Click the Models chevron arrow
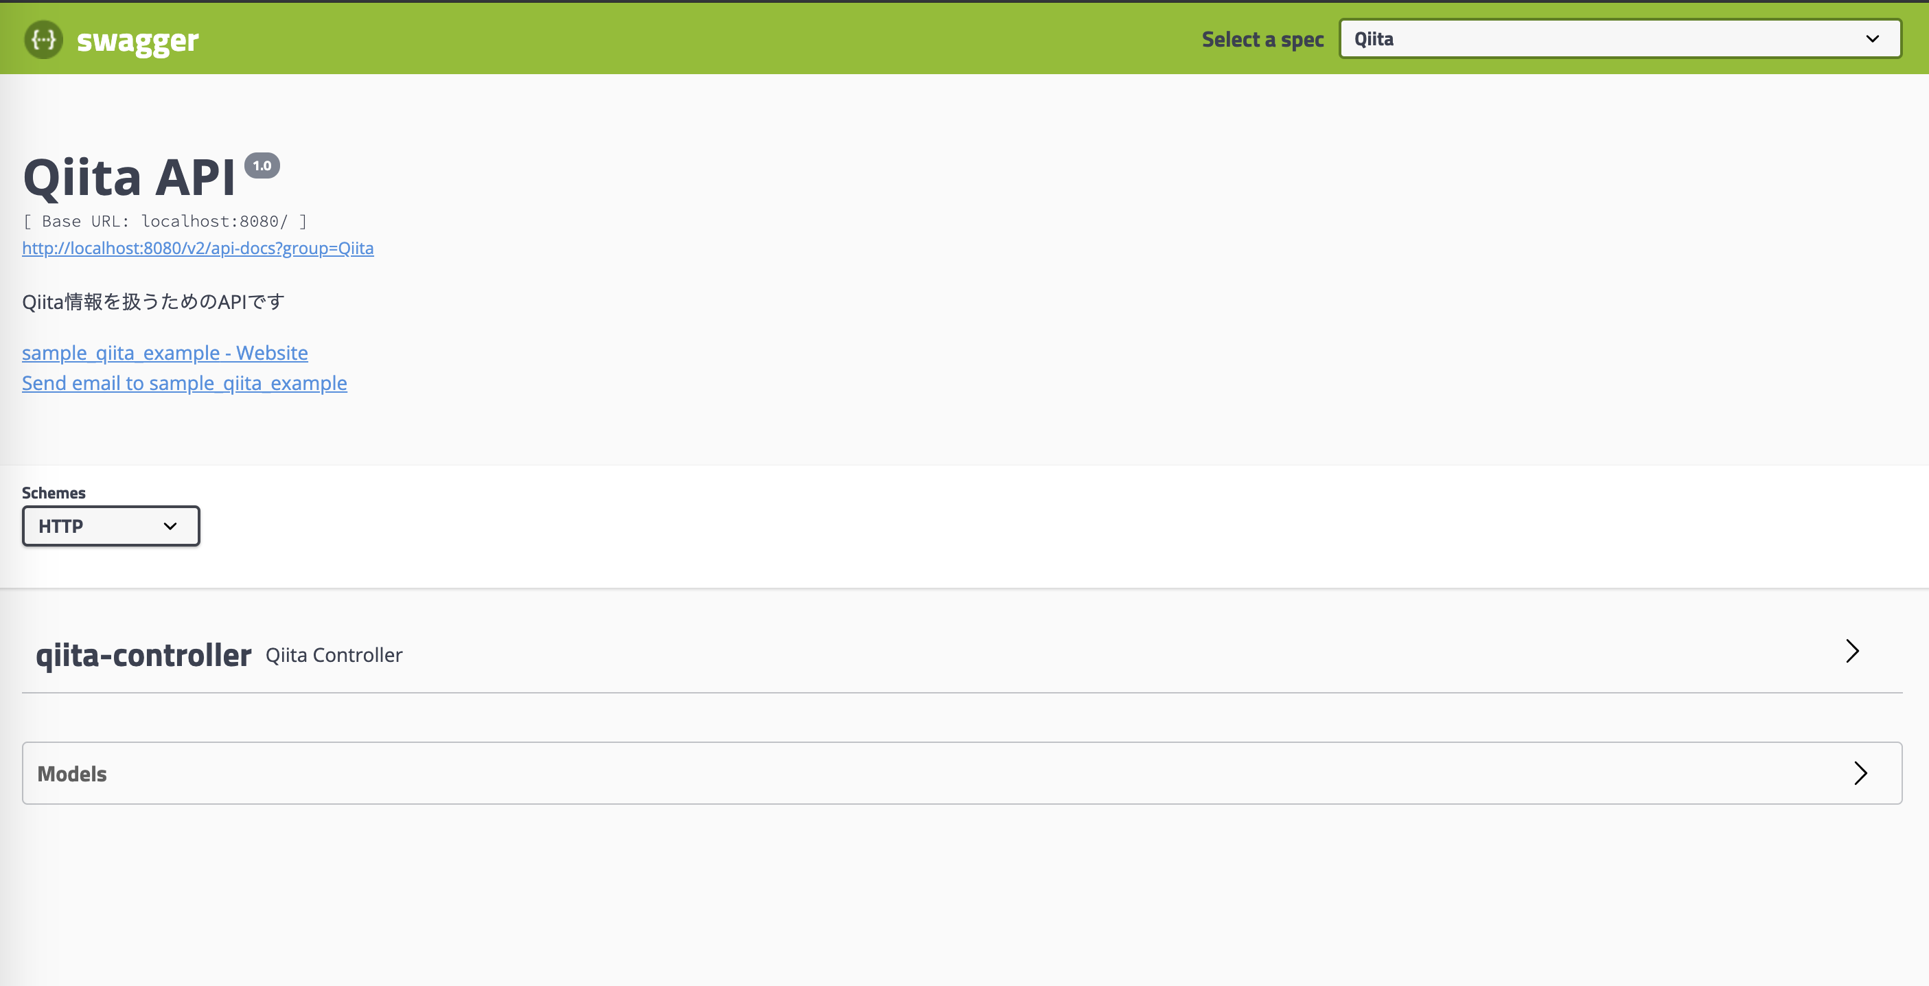This screenshot has width=1929, height=986. [1861, 773]
